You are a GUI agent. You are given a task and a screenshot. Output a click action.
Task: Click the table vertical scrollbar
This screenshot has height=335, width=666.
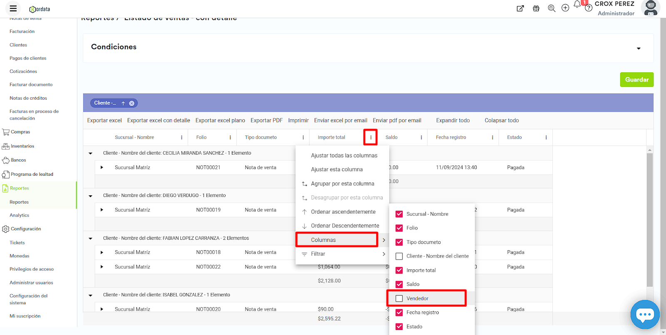[650, 220]
